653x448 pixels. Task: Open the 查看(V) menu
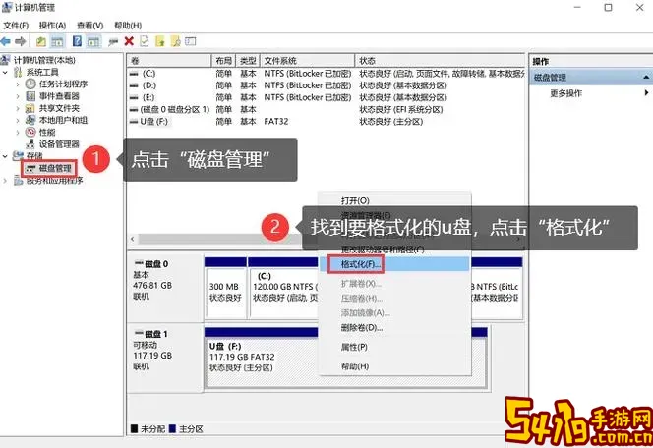tap(89, 26)
